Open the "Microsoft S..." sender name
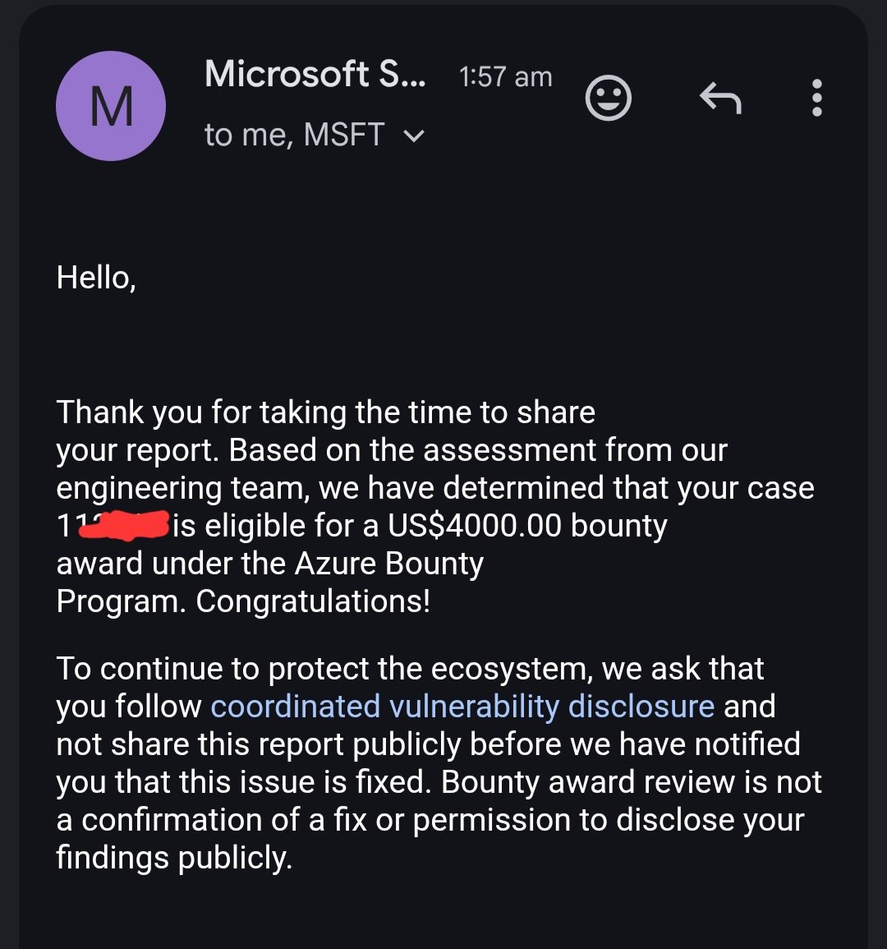The height and width of the screenshot is (949, 887). [315, 74]
